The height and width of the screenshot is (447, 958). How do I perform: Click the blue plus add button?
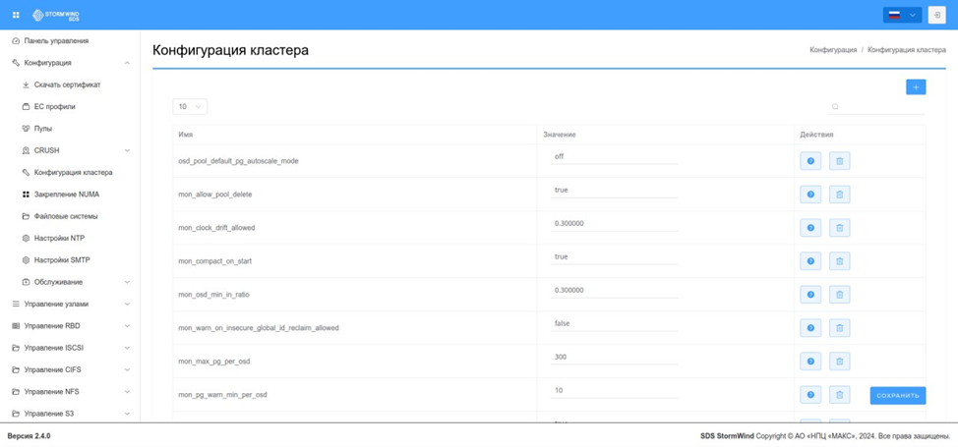pyautogui.click(x=916, y=87)
